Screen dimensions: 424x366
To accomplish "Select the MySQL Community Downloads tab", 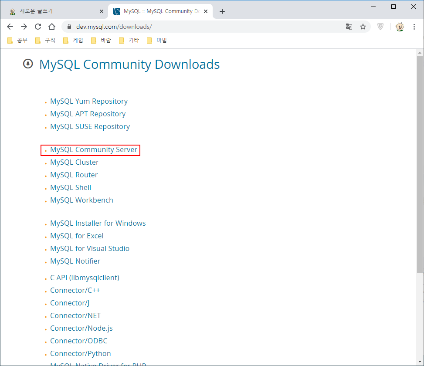I will coord(160,11).
